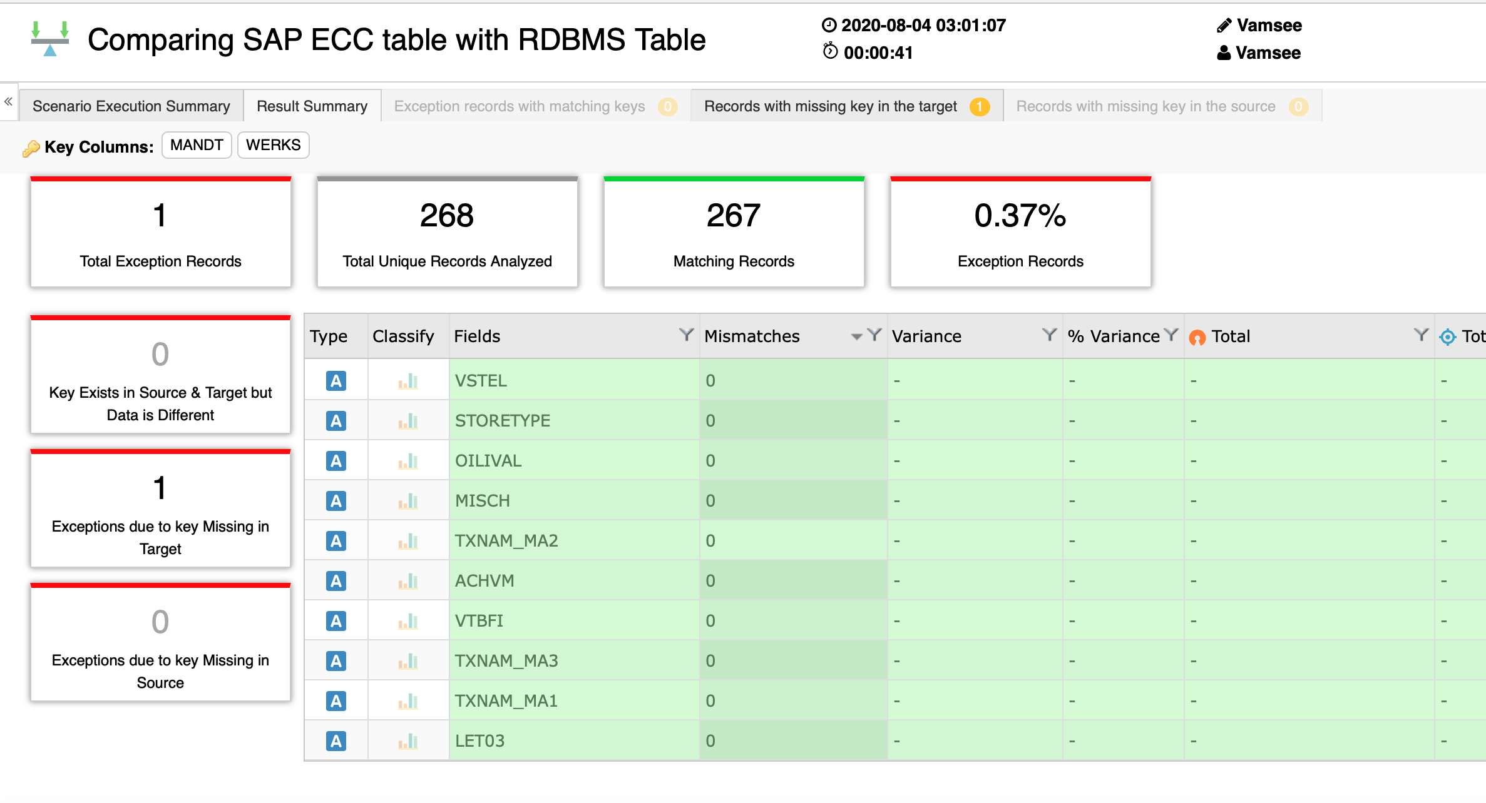Open Exception records with matching keys tab
The image size is (1486, 803).
point(520,106)
